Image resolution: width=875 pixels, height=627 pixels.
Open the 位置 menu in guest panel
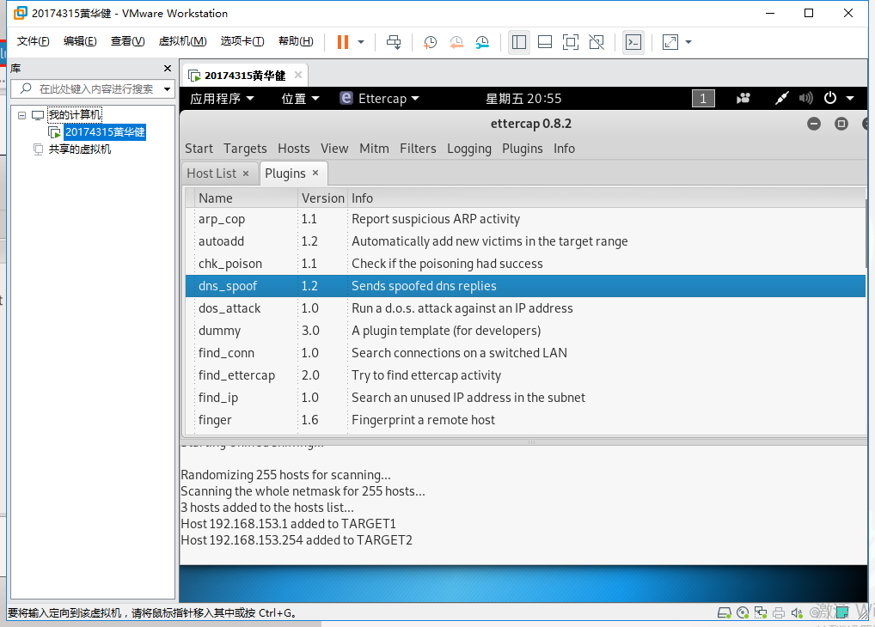[x=300, y=99]
